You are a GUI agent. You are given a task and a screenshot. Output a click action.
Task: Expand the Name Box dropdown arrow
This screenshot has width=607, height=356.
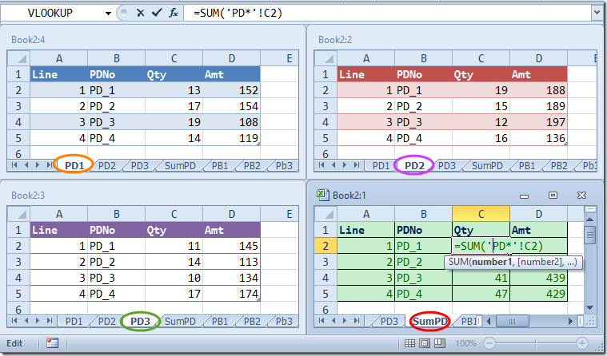tap(107, 14)
